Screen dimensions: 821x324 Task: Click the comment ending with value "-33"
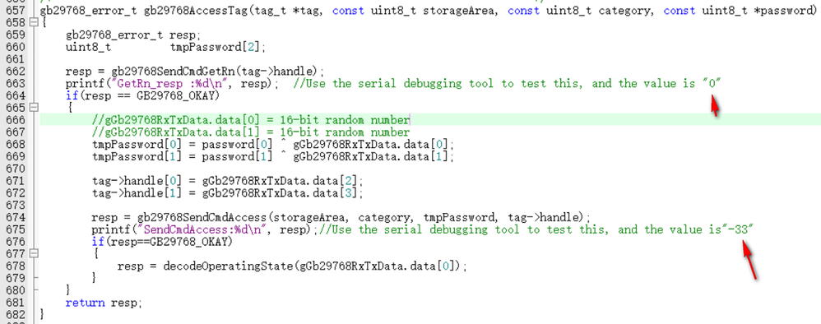[536, 229]
